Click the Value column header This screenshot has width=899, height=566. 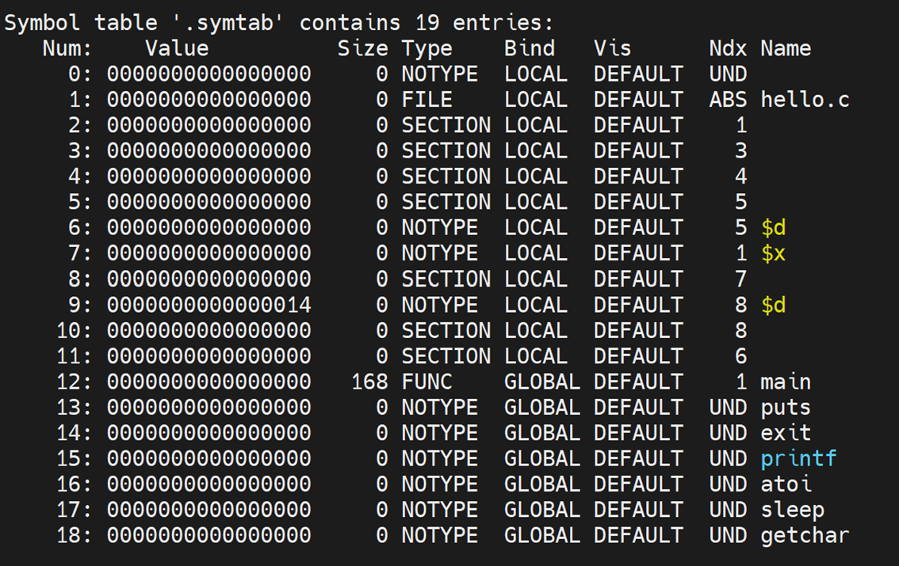(x=177, y=48)
